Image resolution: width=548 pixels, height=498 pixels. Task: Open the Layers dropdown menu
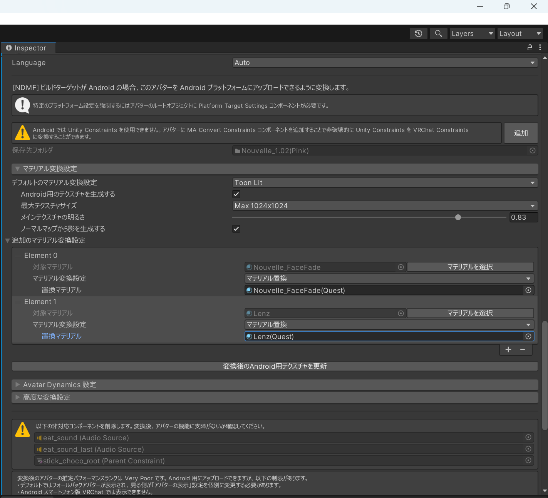[472, 33]
